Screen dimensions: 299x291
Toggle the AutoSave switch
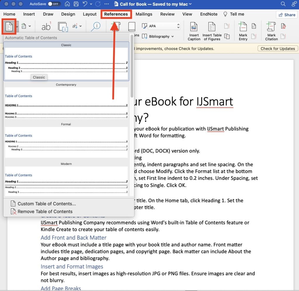(54, 4)
